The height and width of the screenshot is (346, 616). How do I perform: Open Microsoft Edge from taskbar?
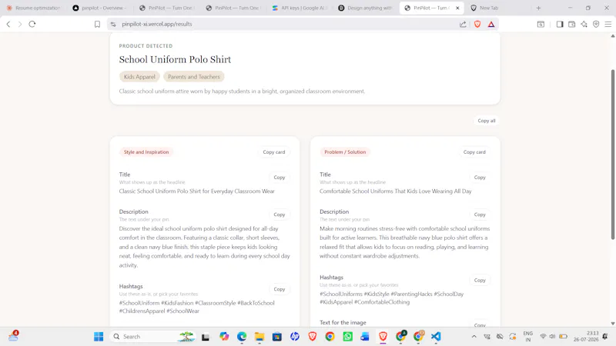pyautogui.click(x=242, y=337)
